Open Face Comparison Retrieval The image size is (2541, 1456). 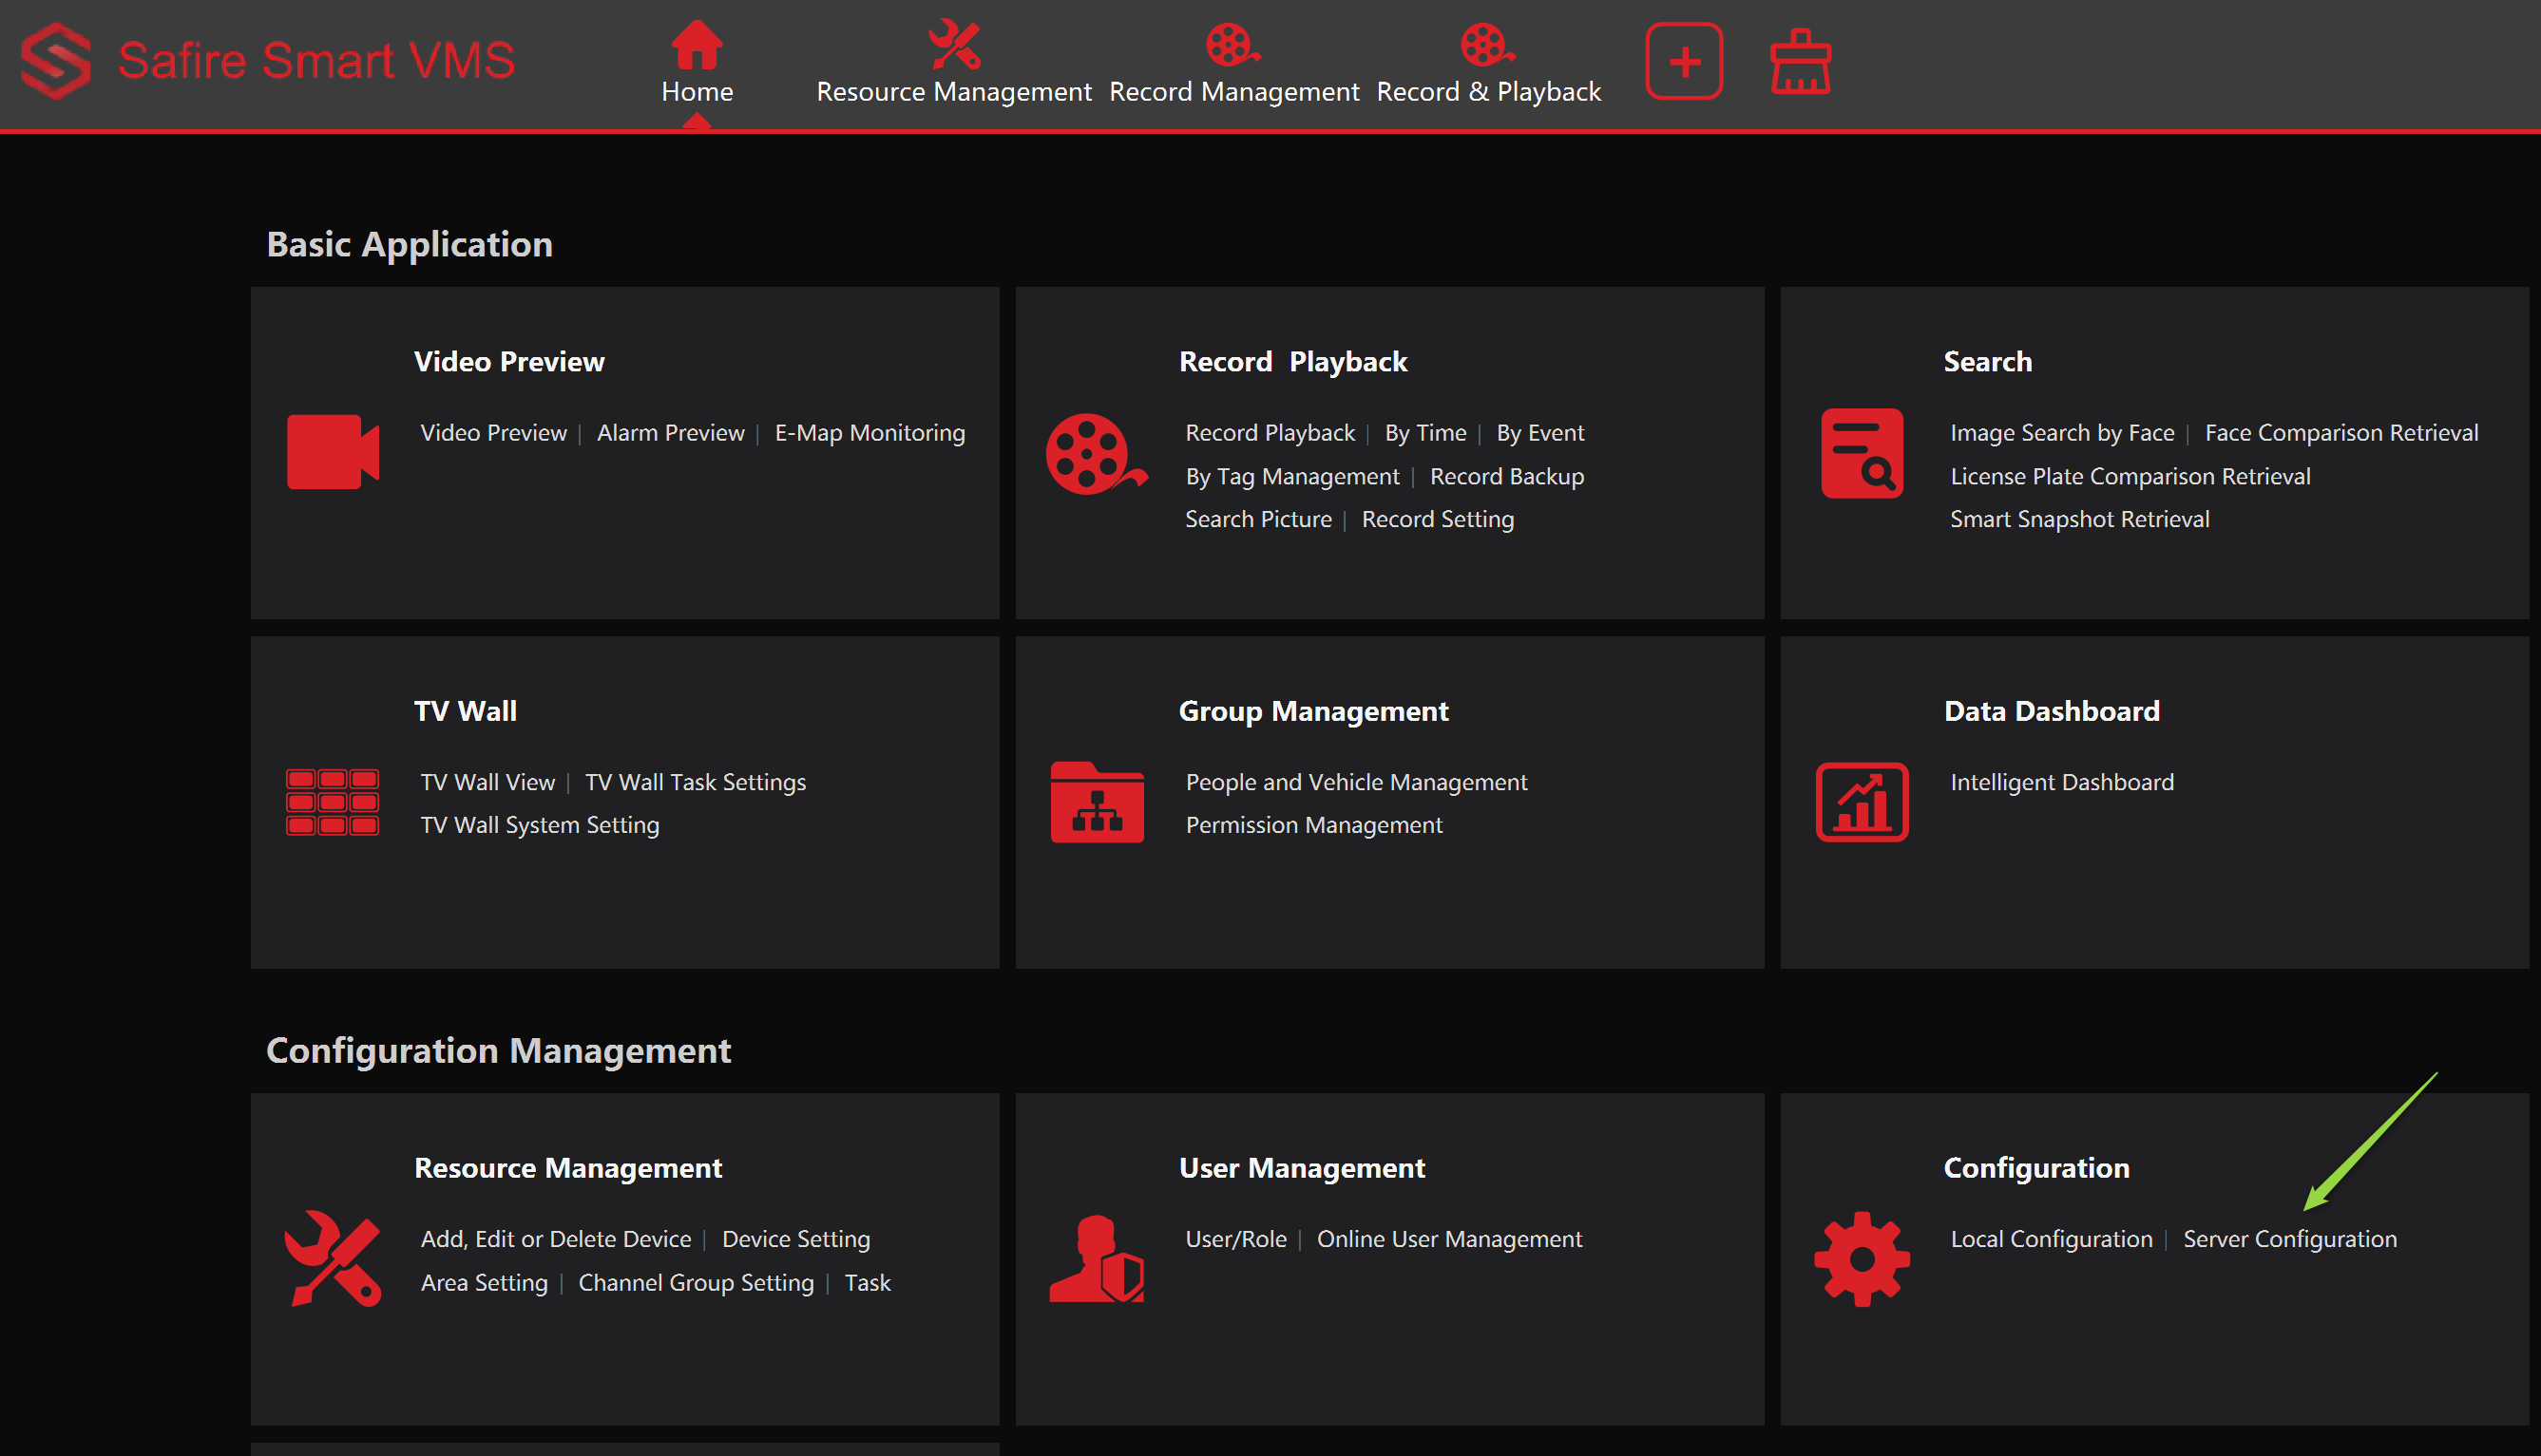tap(2340, 433)
